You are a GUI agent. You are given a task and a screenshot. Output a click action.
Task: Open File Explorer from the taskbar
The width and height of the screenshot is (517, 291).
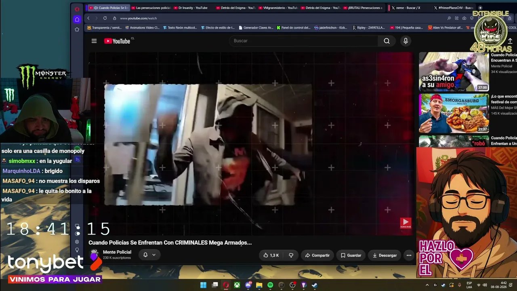[259, 285]
